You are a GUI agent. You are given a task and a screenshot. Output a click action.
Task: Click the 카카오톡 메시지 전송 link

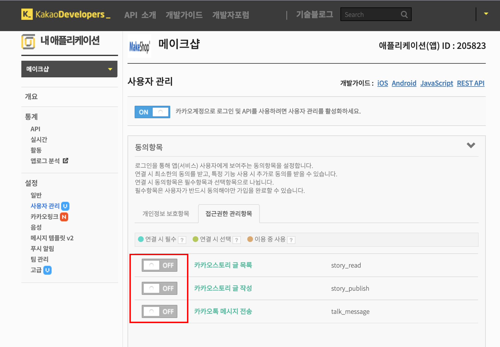(x=223, y=311)
